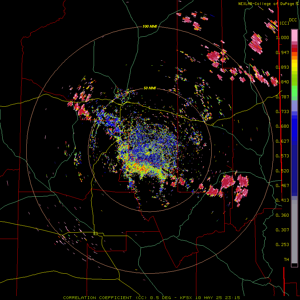This screenshot has height=300, width=300.
Task: Click the 10 MAY 25 date text
Action: 209,298
